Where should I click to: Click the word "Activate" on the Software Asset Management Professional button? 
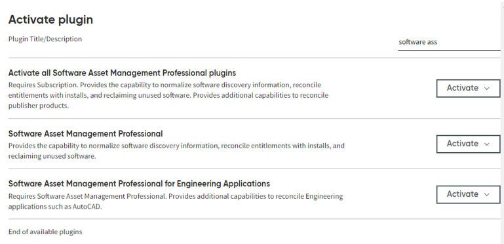463,144
